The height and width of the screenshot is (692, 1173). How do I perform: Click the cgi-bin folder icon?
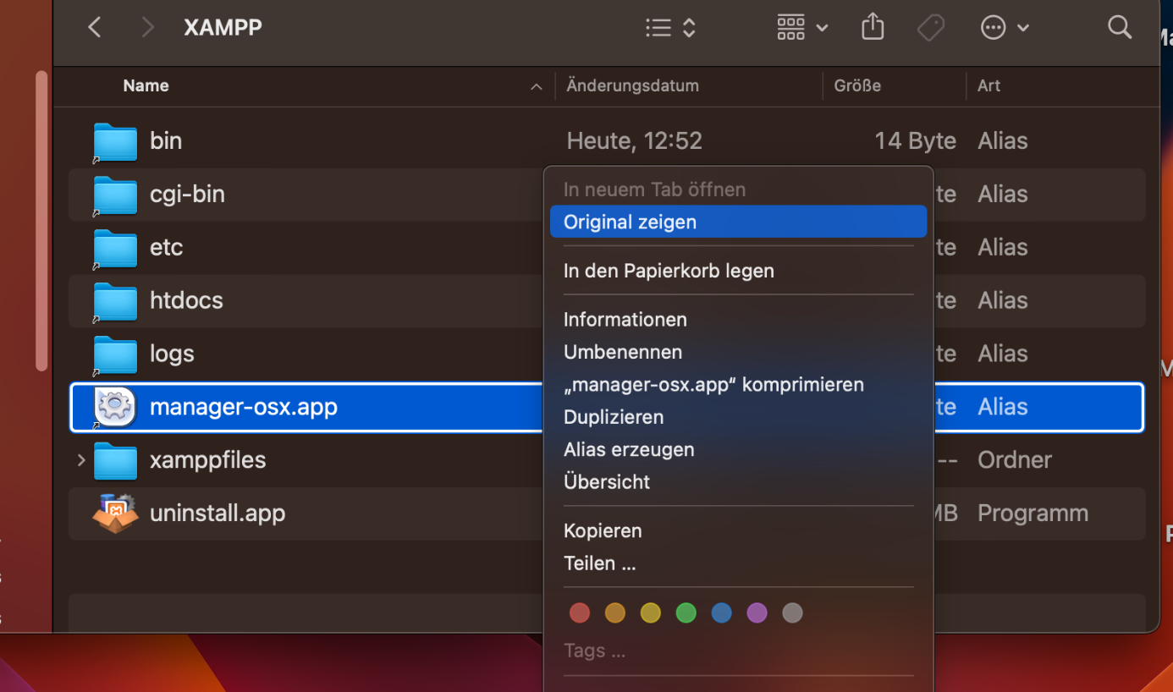click(x=115, y=195)
